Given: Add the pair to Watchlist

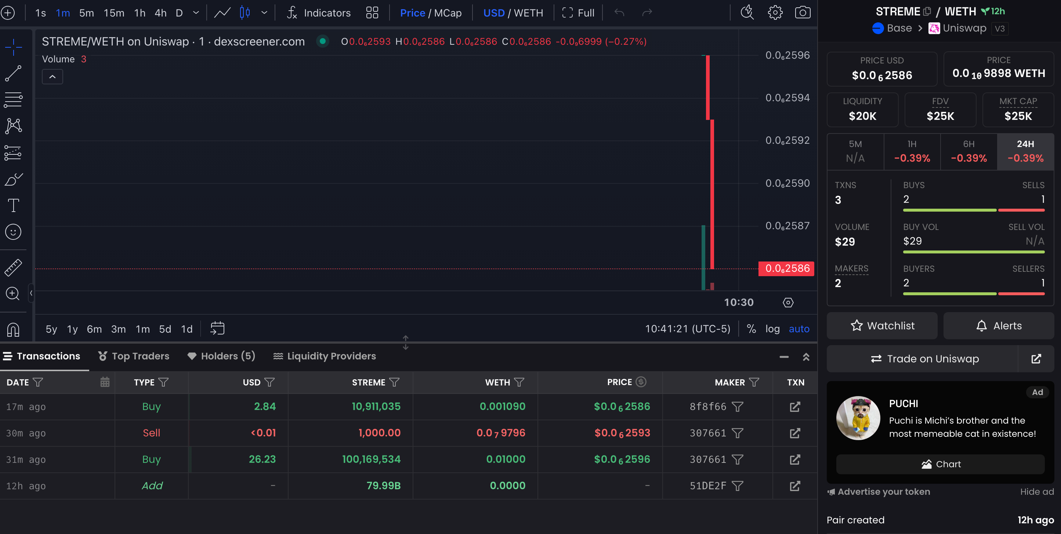Looking at the screenshot, I should 882,326.
